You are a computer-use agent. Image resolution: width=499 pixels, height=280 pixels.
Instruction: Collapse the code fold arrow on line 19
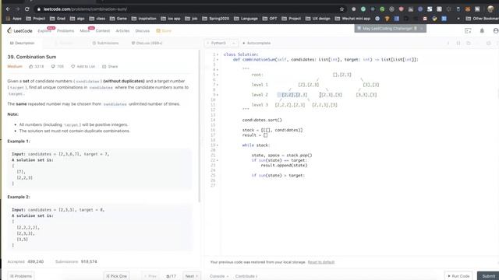coord(218,145)
